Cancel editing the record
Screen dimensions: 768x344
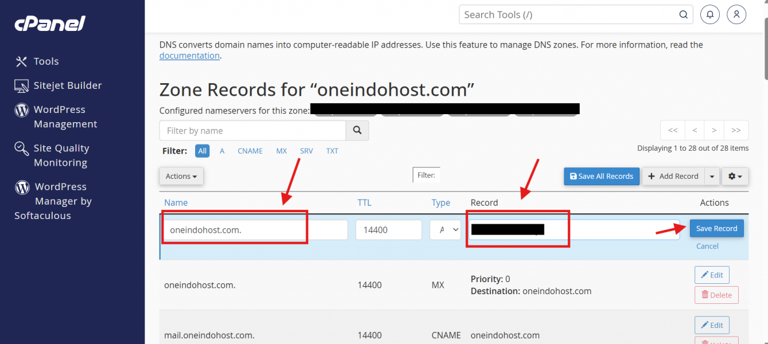[707, 246]
